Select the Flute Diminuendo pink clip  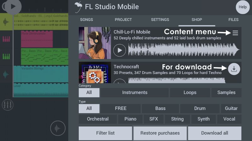pos(37,39)
